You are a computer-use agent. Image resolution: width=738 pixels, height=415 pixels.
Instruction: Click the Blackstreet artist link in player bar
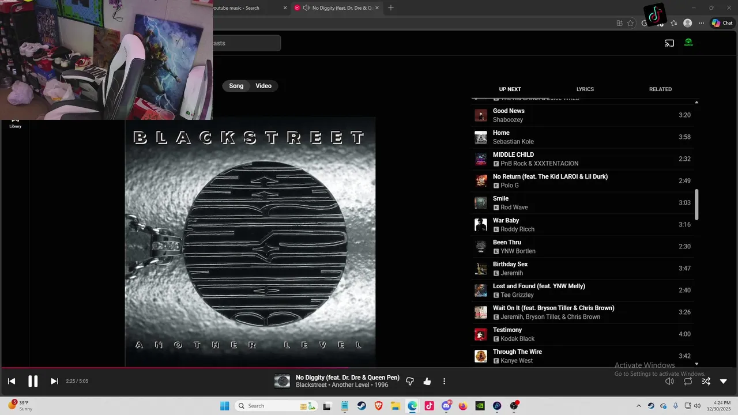[x=310, y=385]
